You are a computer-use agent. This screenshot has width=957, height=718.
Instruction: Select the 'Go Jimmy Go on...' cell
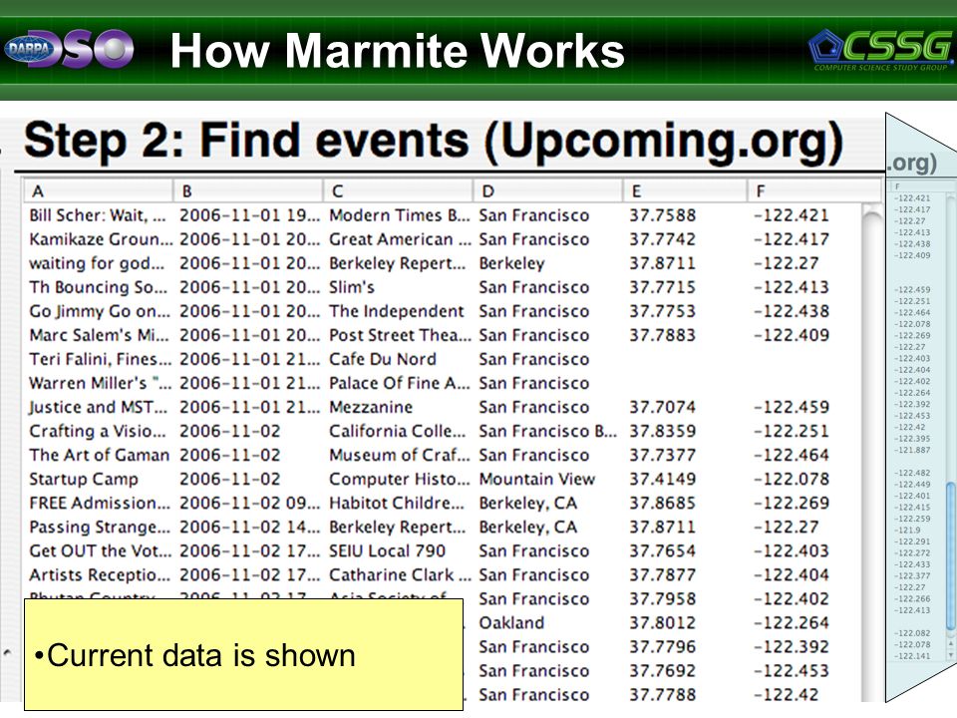coord(100,311)
